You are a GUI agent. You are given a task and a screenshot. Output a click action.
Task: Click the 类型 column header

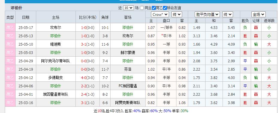10,17
